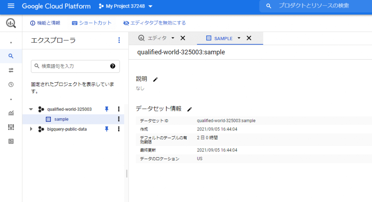
Task: Open BI Engine icon at sidebar bottom
Action: click(x=11, y=141)
